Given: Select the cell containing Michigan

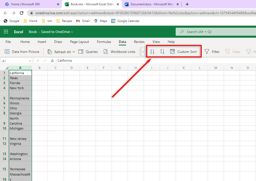Looking at the screenshot, I should tap(20, 128).
